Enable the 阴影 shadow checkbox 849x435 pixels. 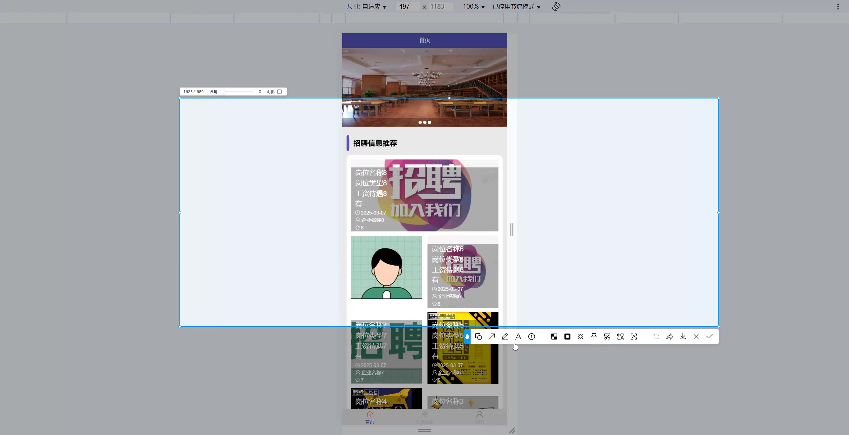pos(280,92)
